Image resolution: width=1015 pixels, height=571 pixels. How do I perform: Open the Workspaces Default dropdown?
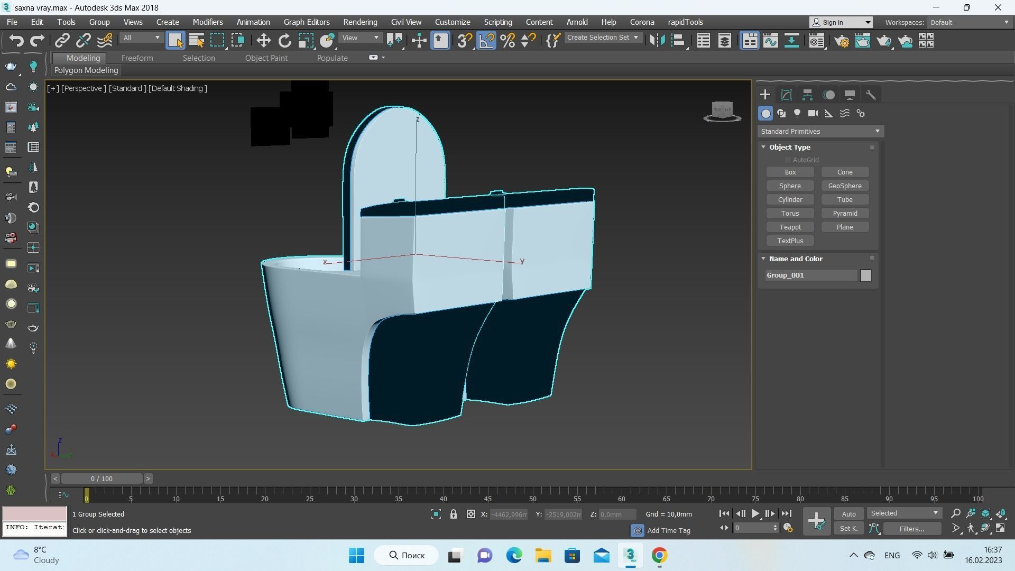tap(969, 22)
